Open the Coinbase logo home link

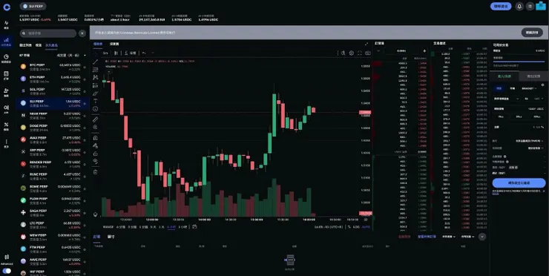point(7,7)
